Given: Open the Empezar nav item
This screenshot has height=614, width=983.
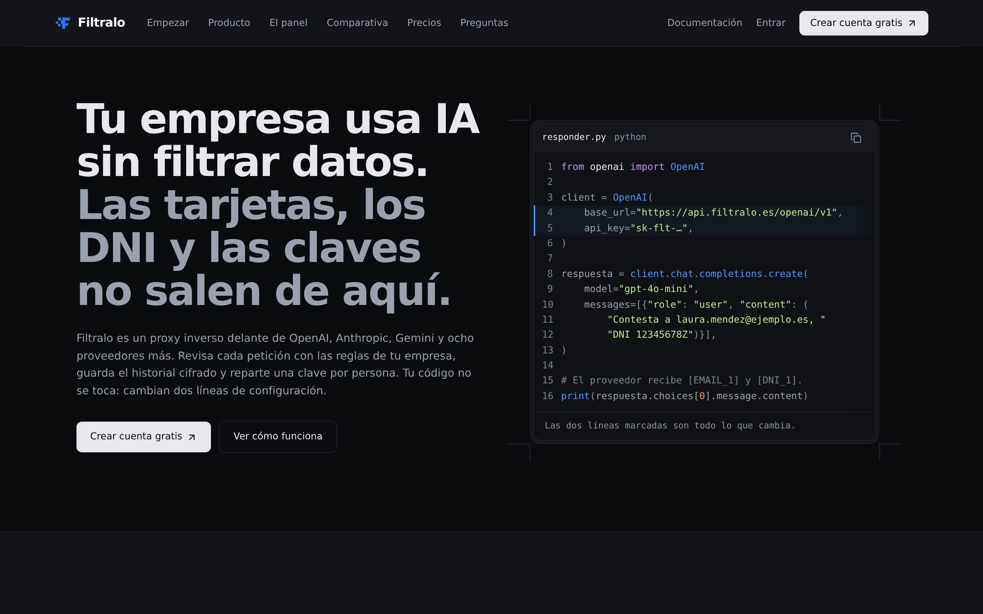Looking at the screenshot, I should pyautogui.click(x=168, y=23).
